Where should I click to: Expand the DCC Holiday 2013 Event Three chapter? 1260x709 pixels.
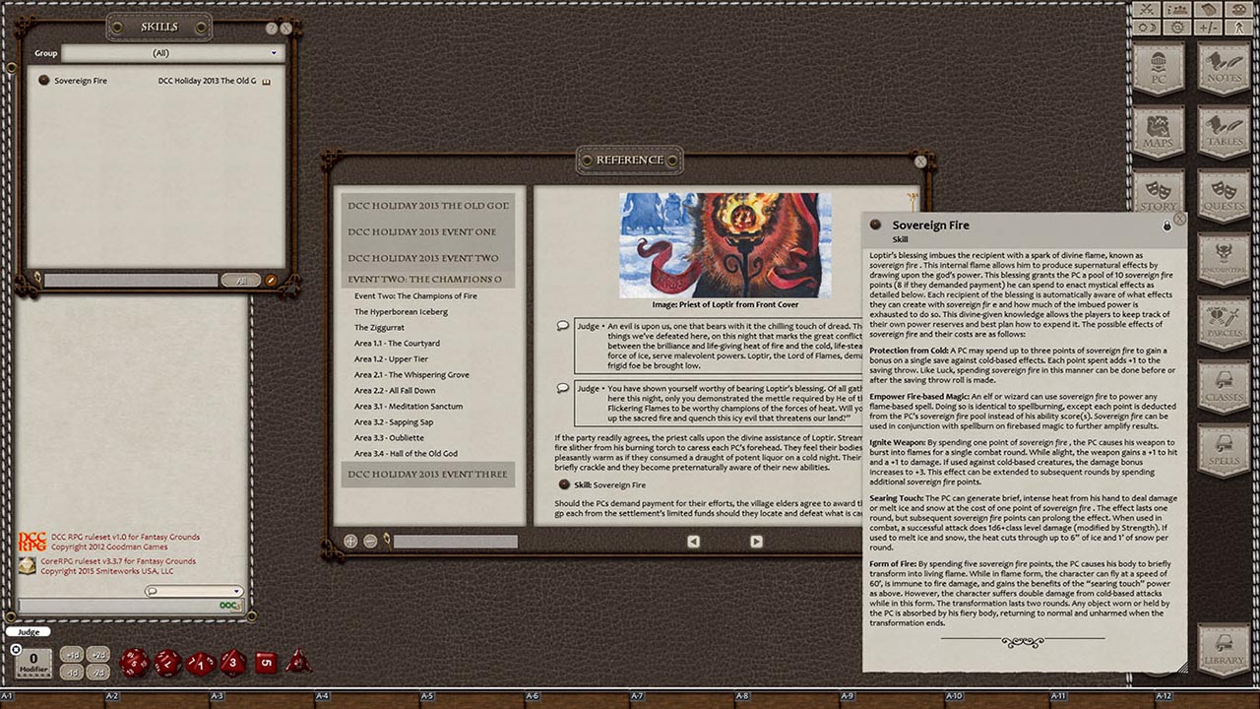427,475
